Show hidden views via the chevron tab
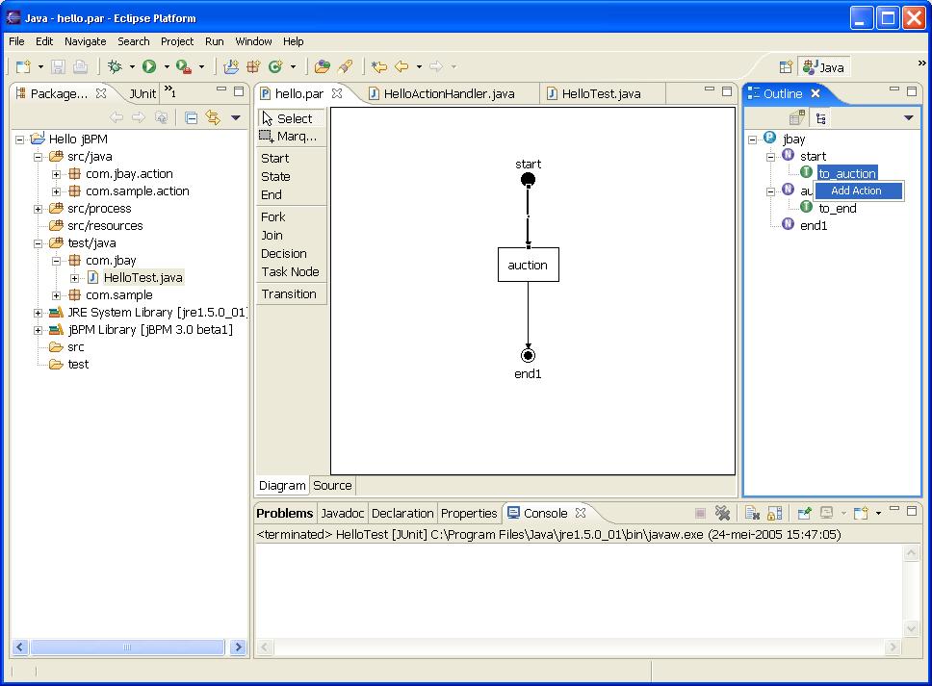This screenshot has height=686, width=932. [170, 90]
